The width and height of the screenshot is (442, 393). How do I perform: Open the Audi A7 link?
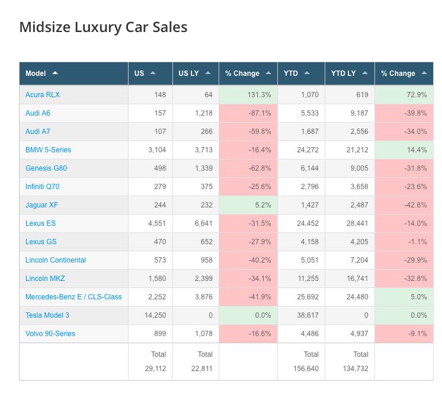click(38, 132)
